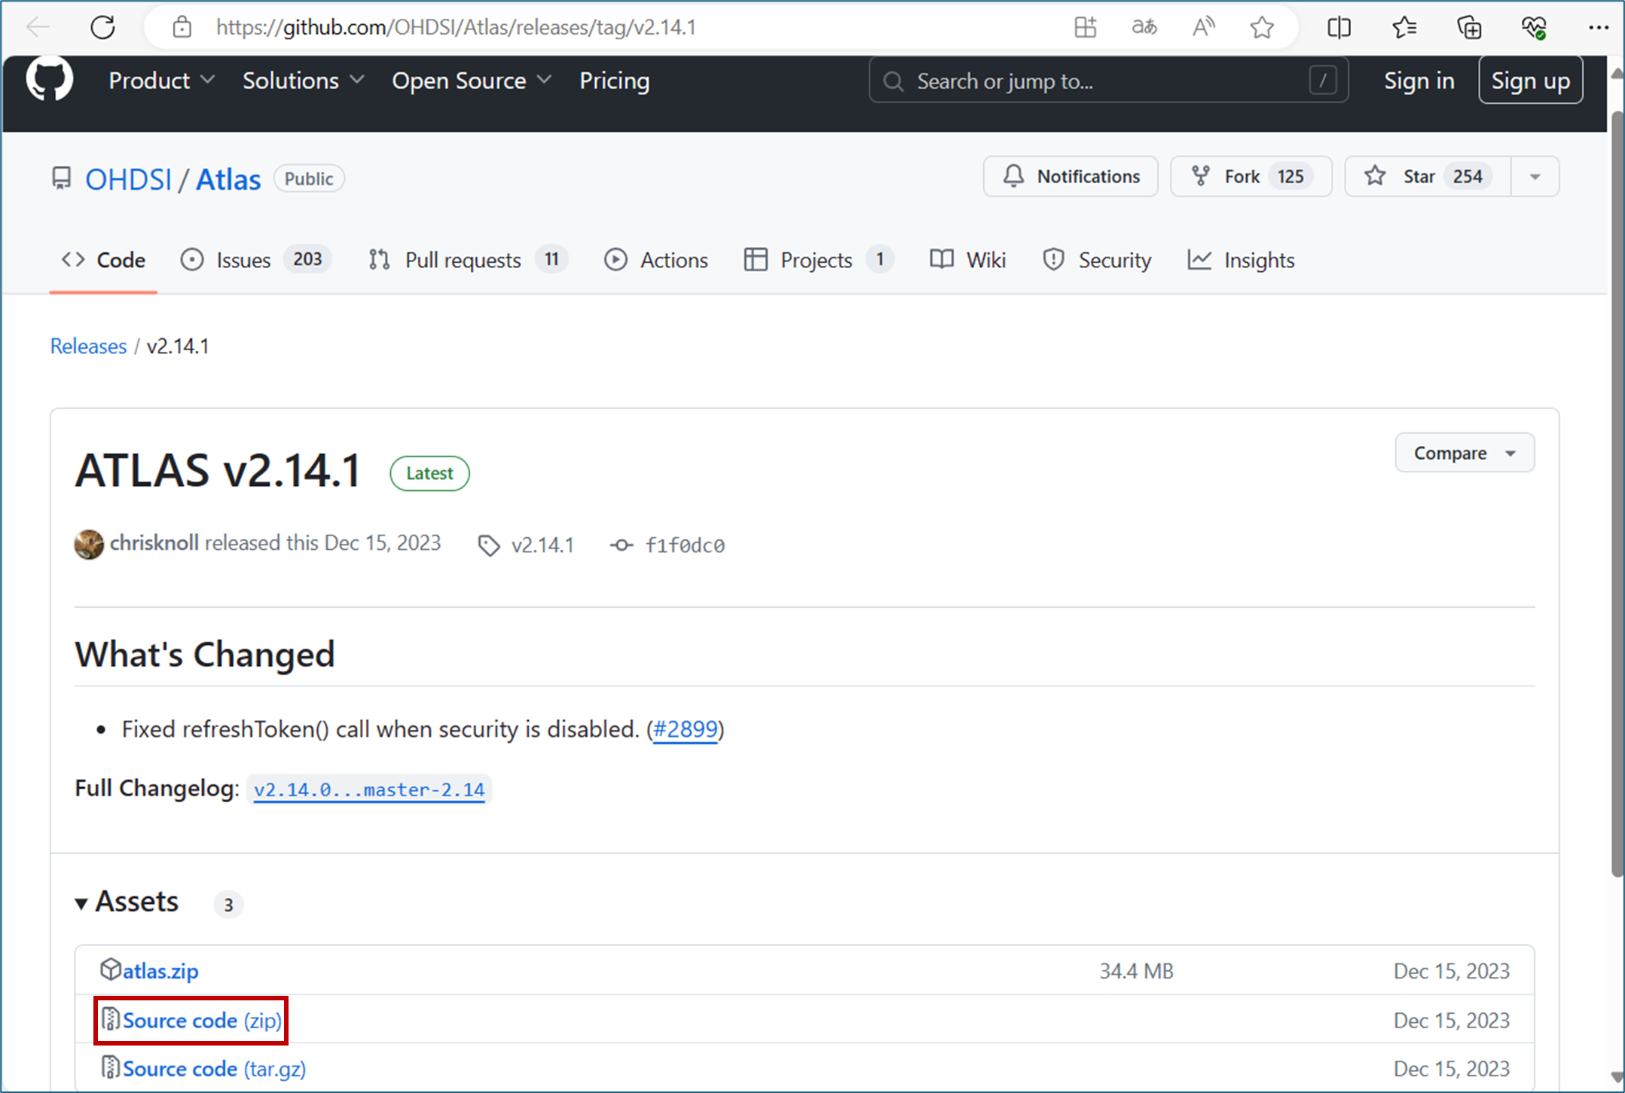This screenshot has height=1093, width=1625.
Task: Click the commit f1f0dc0 icon
Action: 622,545
